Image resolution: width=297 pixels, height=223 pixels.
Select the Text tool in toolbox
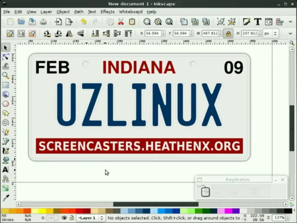point(6,170)
